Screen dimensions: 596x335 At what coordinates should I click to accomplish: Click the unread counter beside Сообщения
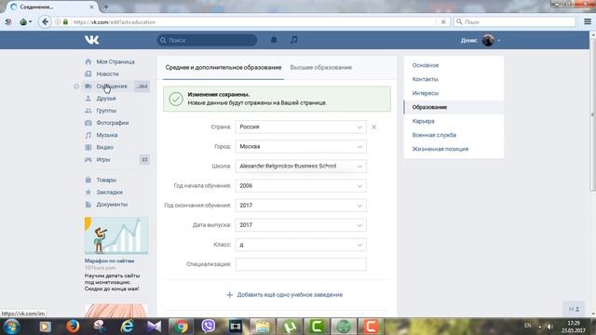pyautogui.click(x=142, y=87)
